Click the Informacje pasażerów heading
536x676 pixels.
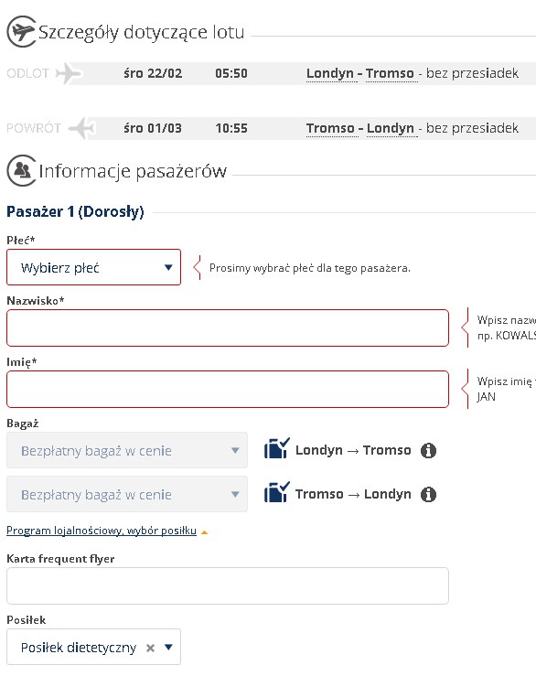coord(133,171)
